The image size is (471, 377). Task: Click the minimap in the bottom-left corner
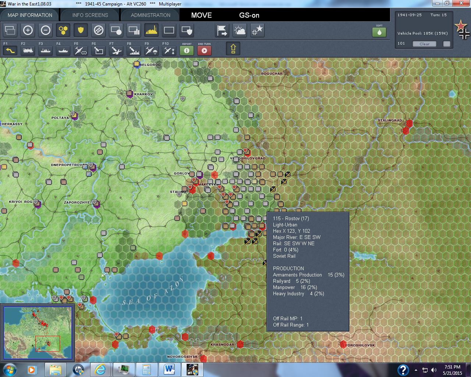tap(37, 332)
